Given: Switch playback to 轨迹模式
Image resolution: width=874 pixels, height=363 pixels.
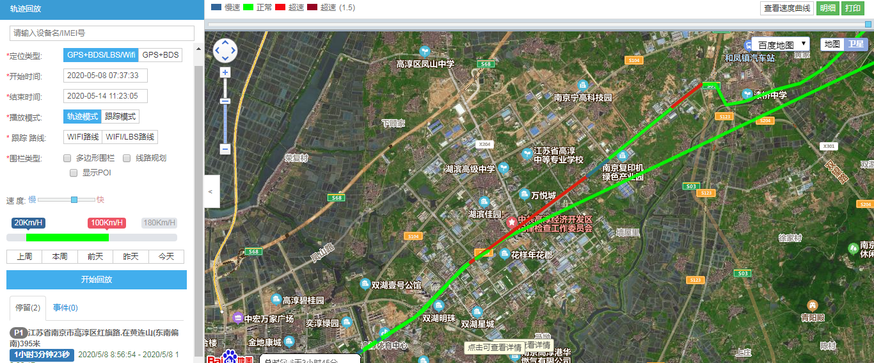Looking at the screenshot, I should click(83, 117).
